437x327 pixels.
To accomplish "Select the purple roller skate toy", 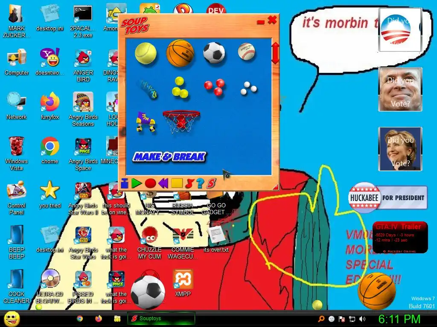I will (146, 121).
